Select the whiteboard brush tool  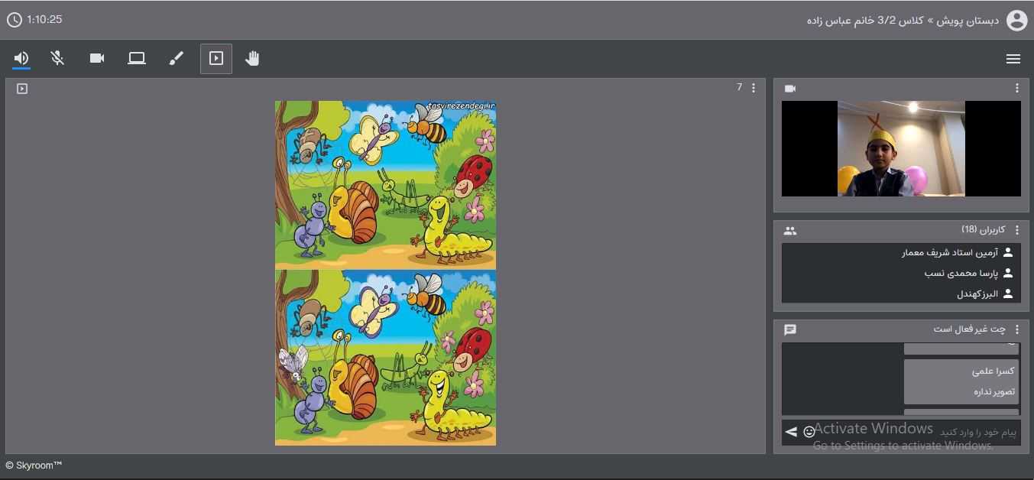click(x=177, y=58)
